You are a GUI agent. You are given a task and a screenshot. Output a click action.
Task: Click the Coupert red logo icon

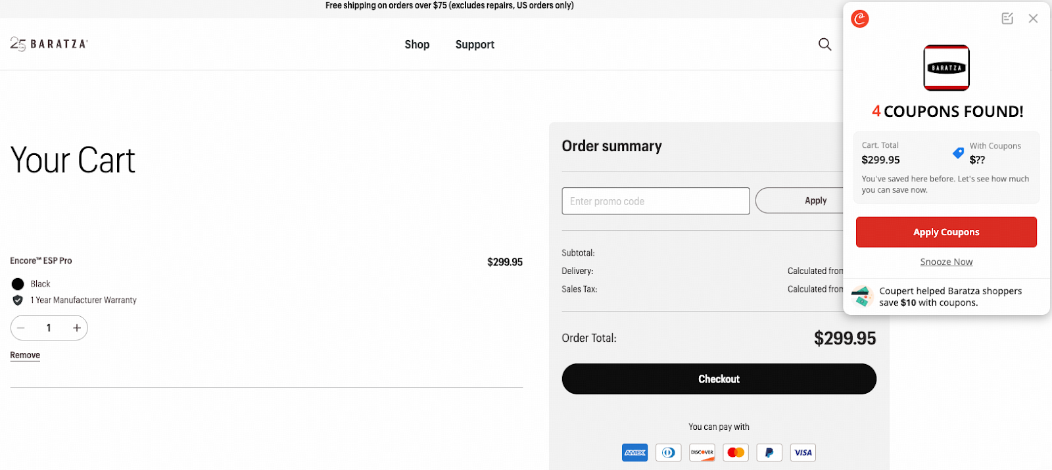(860, 18)
